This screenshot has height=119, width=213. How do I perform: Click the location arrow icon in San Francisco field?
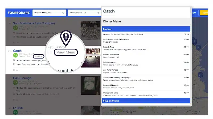[98, 13]
